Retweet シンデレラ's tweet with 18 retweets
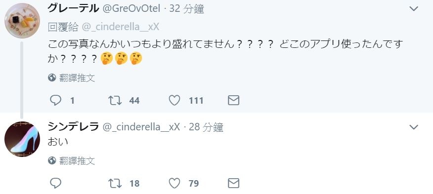 [x=115, y=183]
